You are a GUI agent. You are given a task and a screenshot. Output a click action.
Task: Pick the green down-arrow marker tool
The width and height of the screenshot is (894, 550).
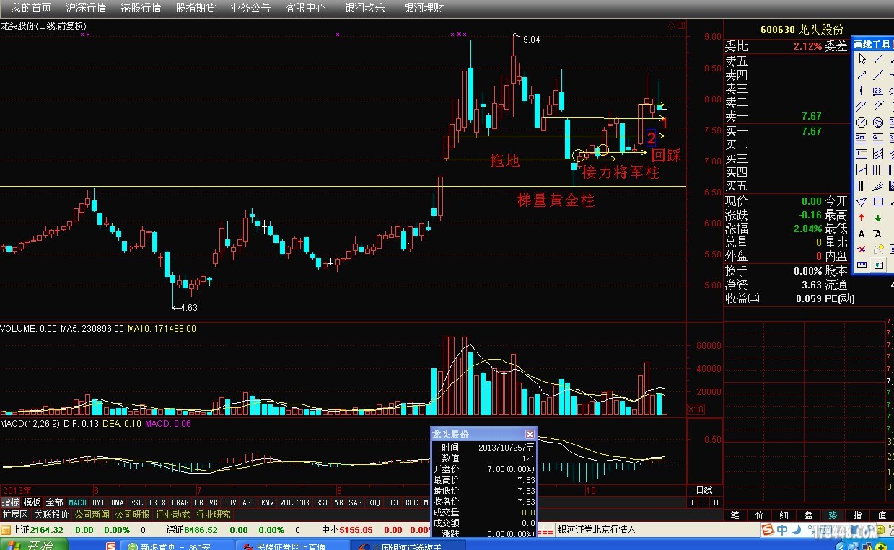point(878,218)
